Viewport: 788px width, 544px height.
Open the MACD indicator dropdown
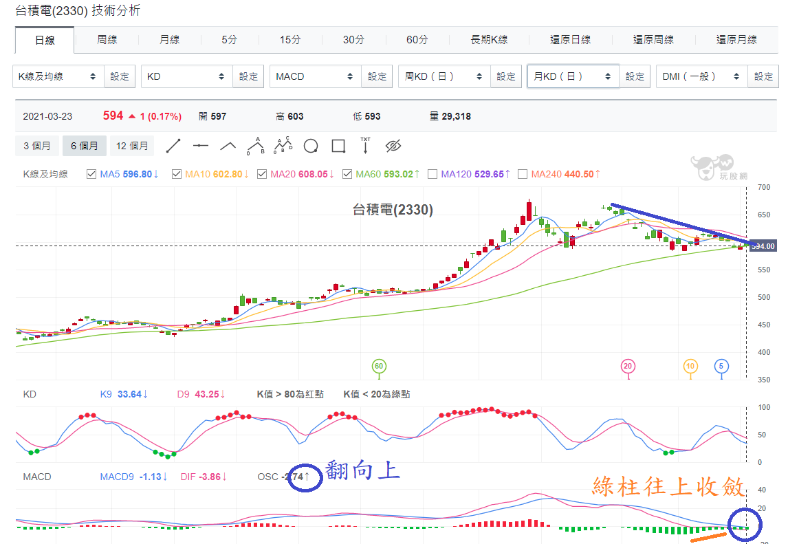(x=316, y=76)
